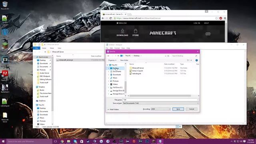Screen dimensions: 256x144
Task: Open Notepad Edit menu
Action: [111, 48]
